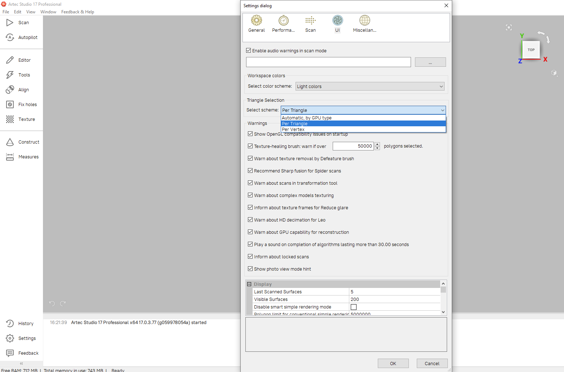Click the TOP face of navigation cube
This screenshot has height=372, width=564.
tap(531, 50)
